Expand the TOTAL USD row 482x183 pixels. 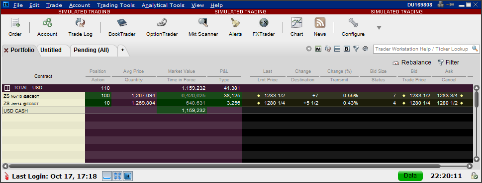[x=6, y=88]
